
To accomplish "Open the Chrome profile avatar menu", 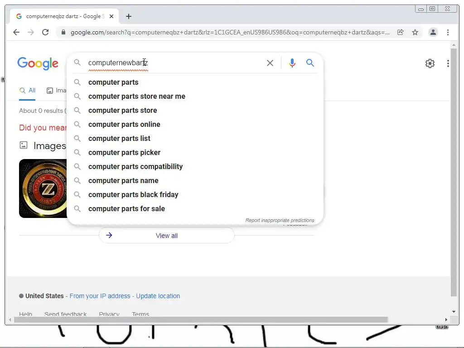I will click(433, 32).
